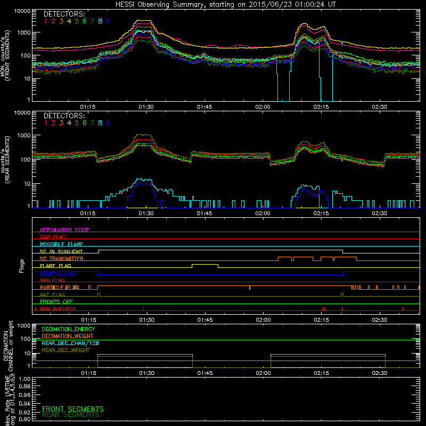Click the SAA_FLAG label
Viewport: 426px width, 426px height.
(x=52, y=280)
